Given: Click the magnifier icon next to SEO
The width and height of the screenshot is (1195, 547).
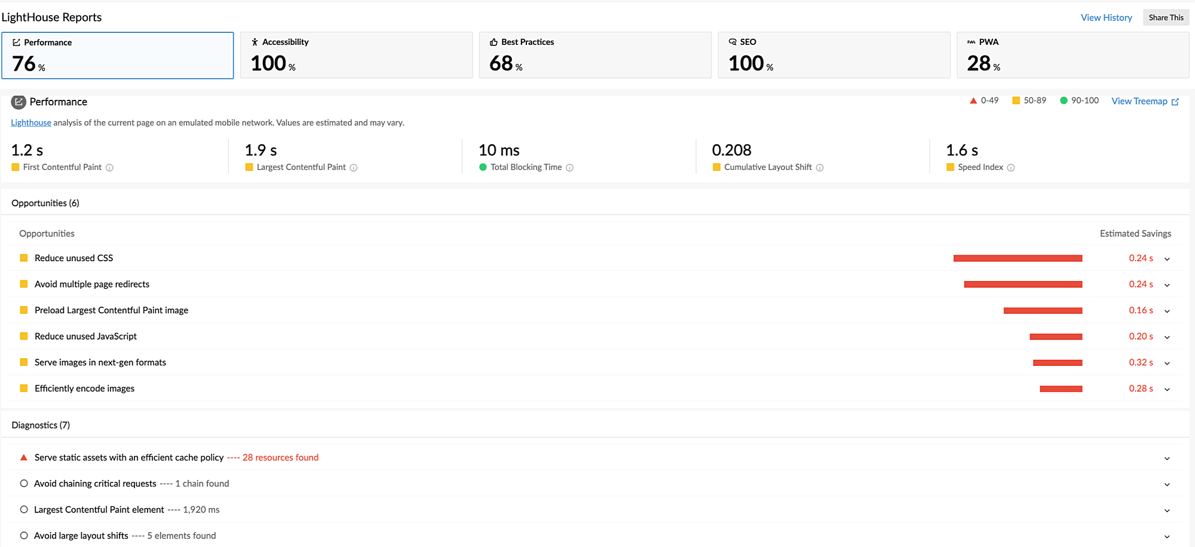Looking at the screenshot, I should [732, 42].
